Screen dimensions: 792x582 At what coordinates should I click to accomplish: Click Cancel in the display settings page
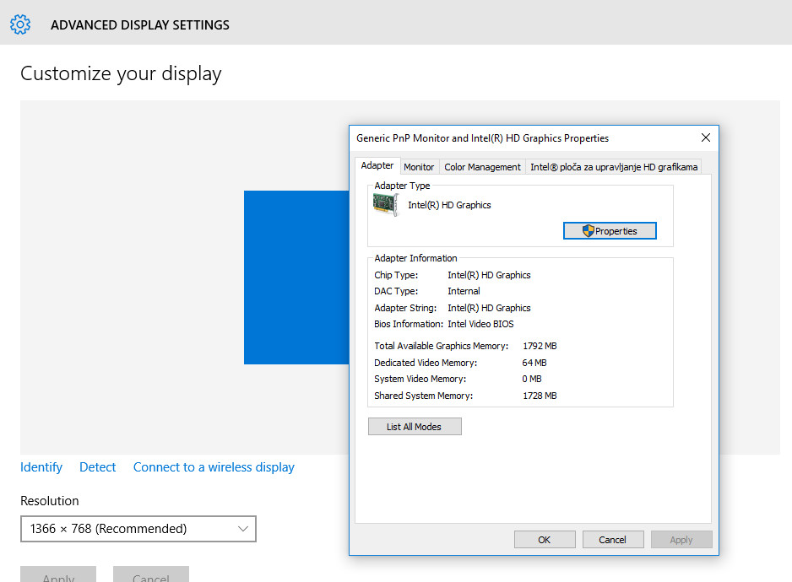(x=151, y=574)
